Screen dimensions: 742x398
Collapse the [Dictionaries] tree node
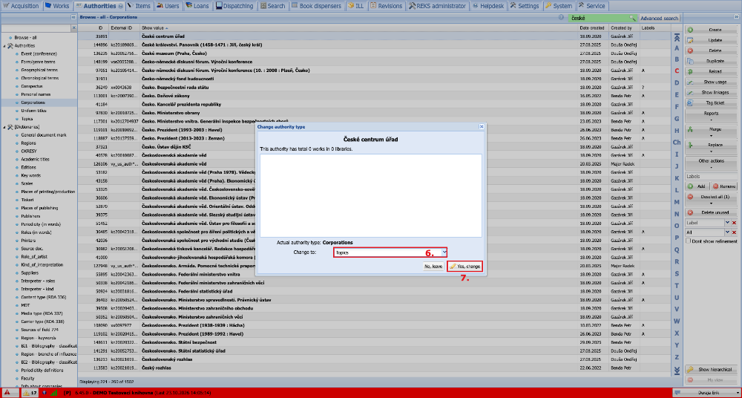point(4,126)
